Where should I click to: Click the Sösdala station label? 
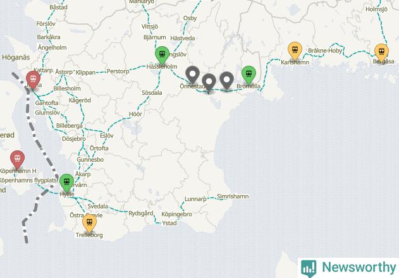point(152,93)
